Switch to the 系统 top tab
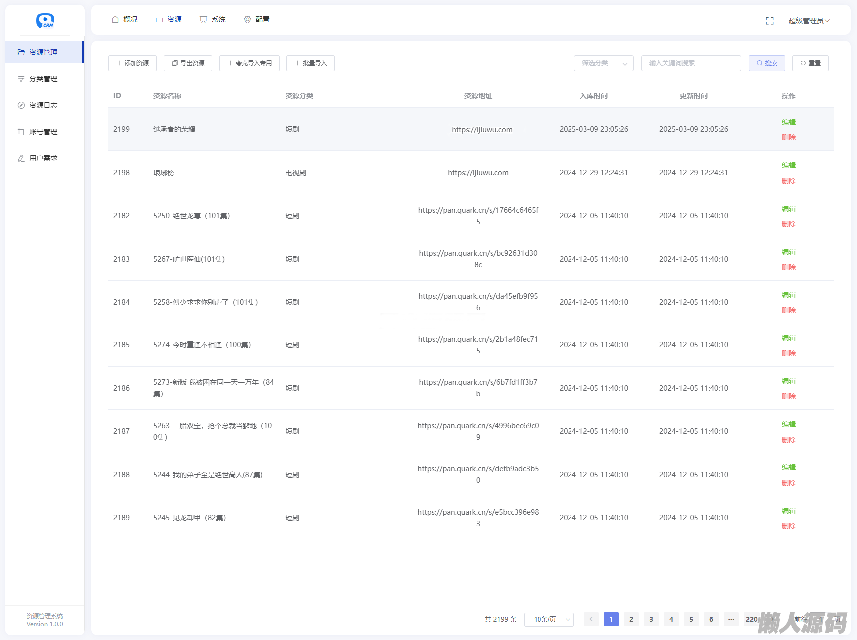 [x=213, y=19]
